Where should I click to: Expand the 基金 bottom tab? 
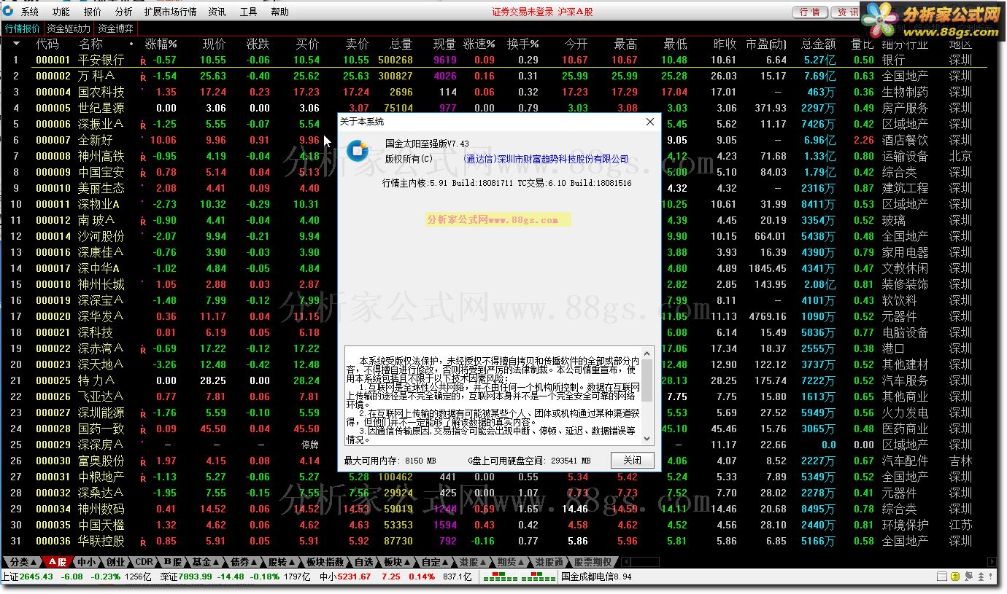(207, 562)
